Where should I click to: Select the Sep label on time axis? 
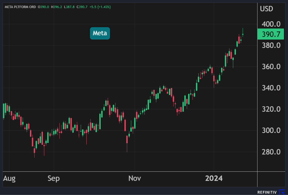[54, 179]
